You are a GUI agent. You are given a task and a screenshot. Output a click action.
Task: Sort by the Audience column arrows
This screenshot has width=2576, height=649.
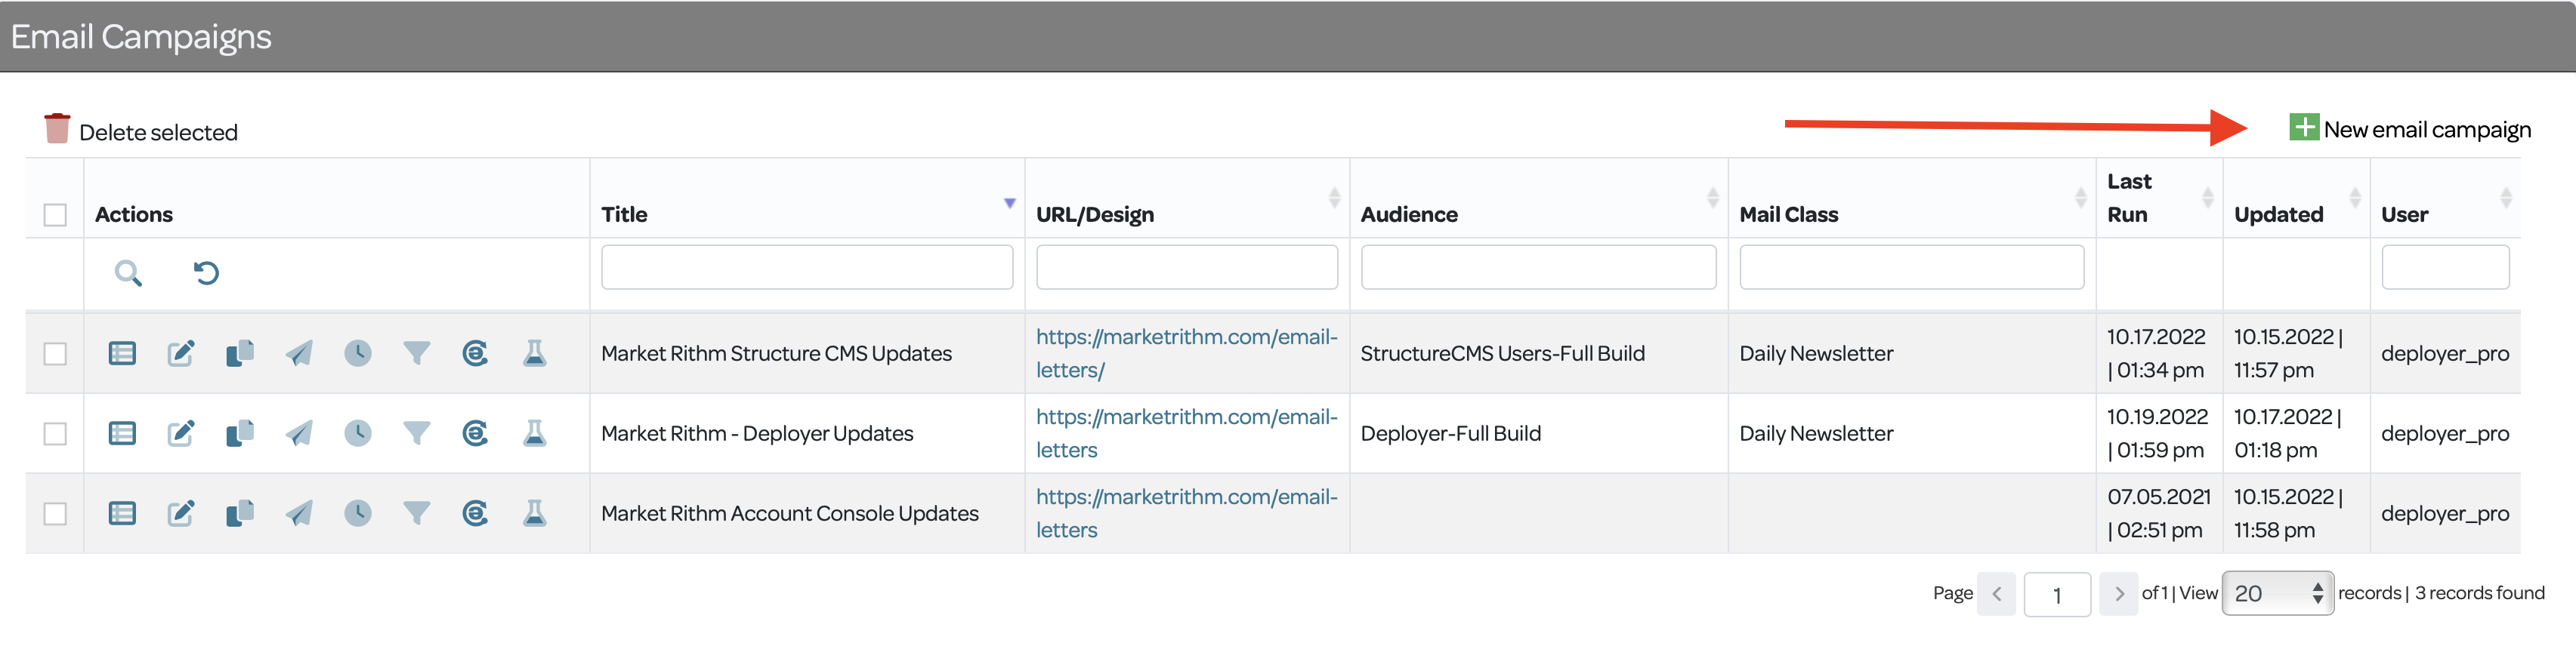tap(1713, 198)
